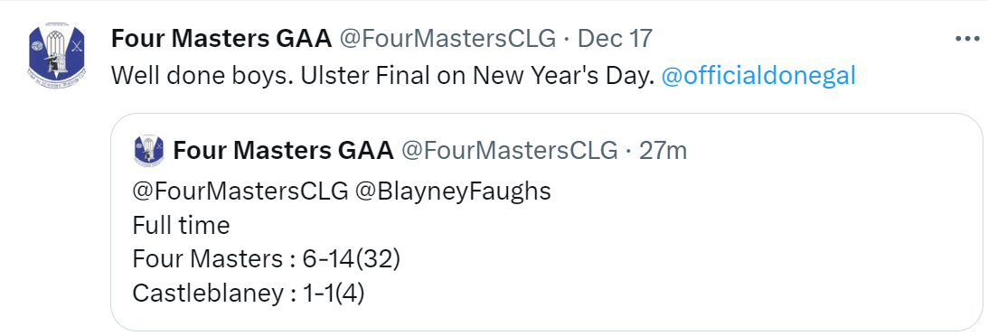Open the tweet via the Dec 17 timestamp
Screen dimensions: 988x336
tap(615, 39)
